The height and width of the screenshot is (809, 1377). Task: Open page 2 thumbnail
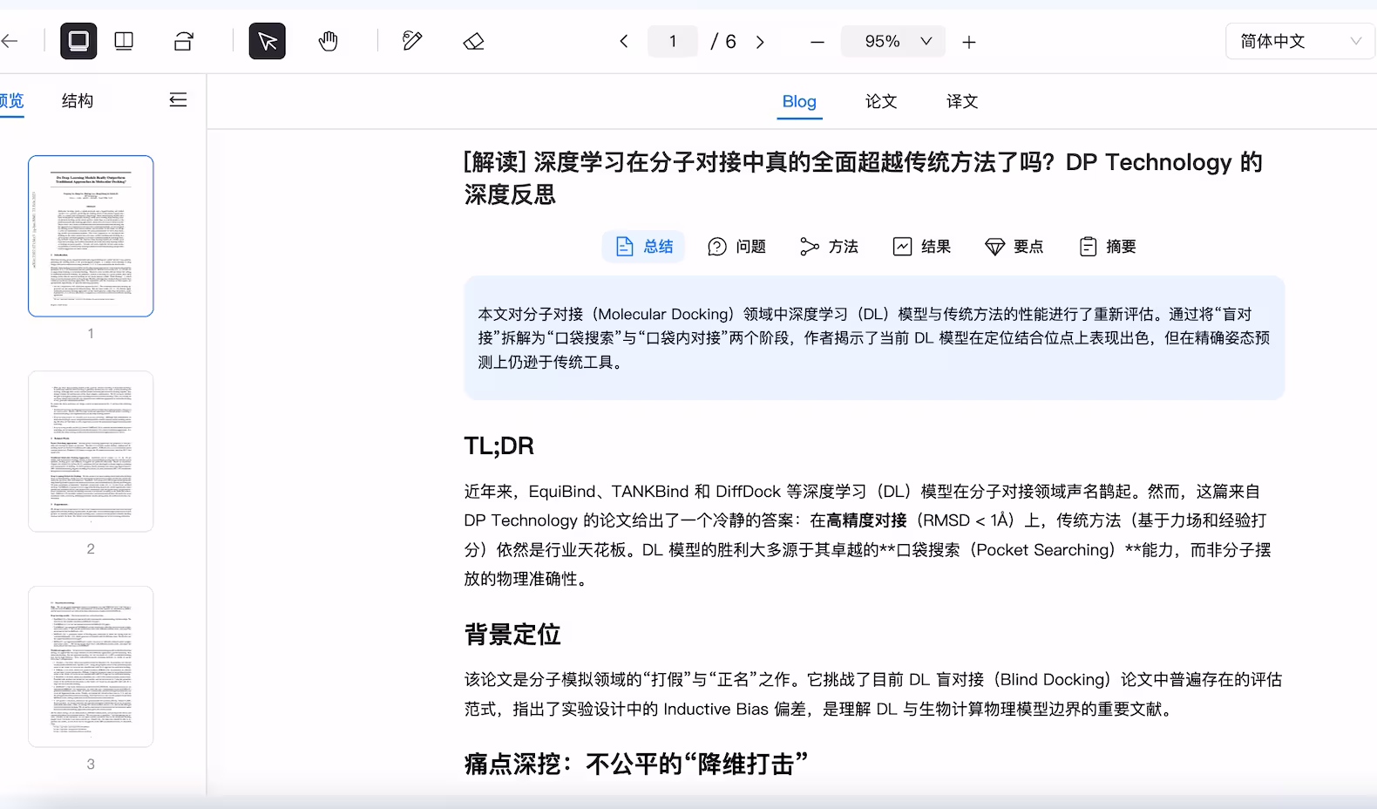tap(91, 452)
